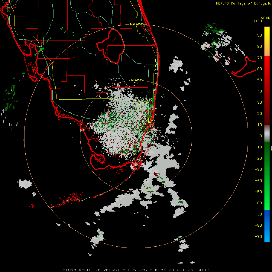Click the 100 NMI range ring label
This screenshot has height=272, width=272.
tap(136, 24)
